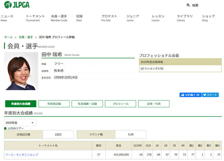Go to 会員・選手 breadcrumb link
Viewport: 224px width, 161px height.
point(26,37)
